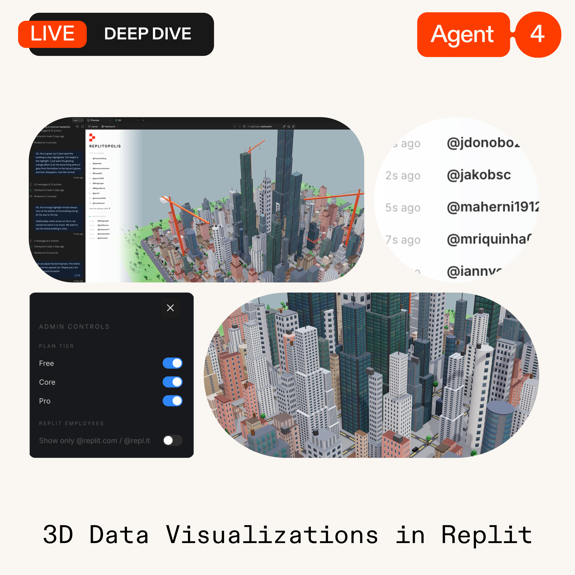The image size is (575, 575).
Task: Go back in the preview browser
Action: (x=235, y=126)
